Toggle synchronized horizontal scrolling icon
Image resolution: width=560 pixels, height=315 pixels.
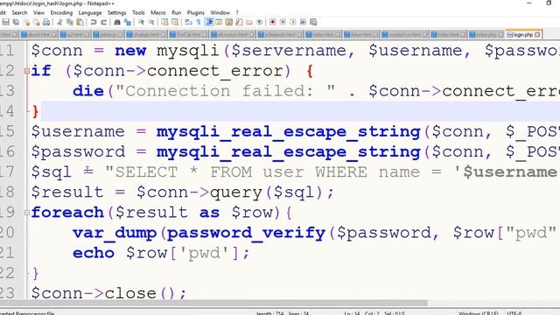pos(175,22)
